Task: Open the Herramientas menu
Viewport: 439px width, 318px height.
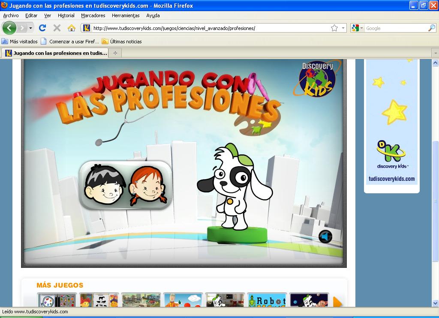Action: (x=126, y=15)
